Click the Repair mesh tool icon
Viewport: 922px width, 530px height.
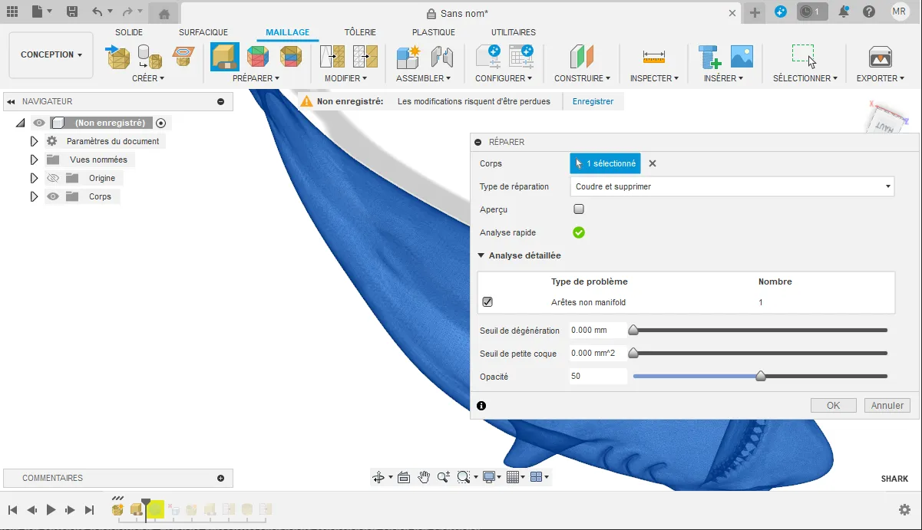coord(224,57)
